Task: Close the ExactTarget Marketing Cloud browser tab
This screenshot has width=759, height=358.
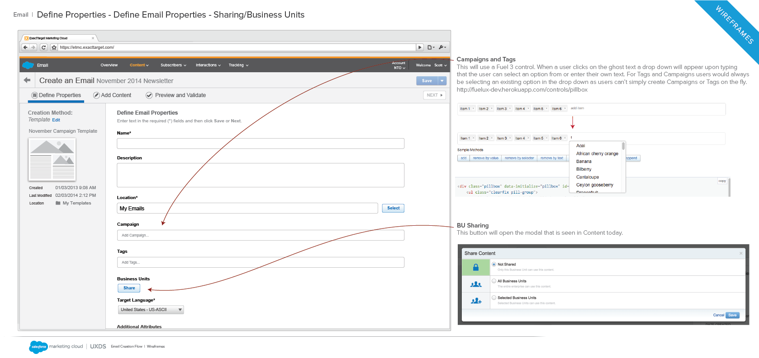Action: pos(93,38)
